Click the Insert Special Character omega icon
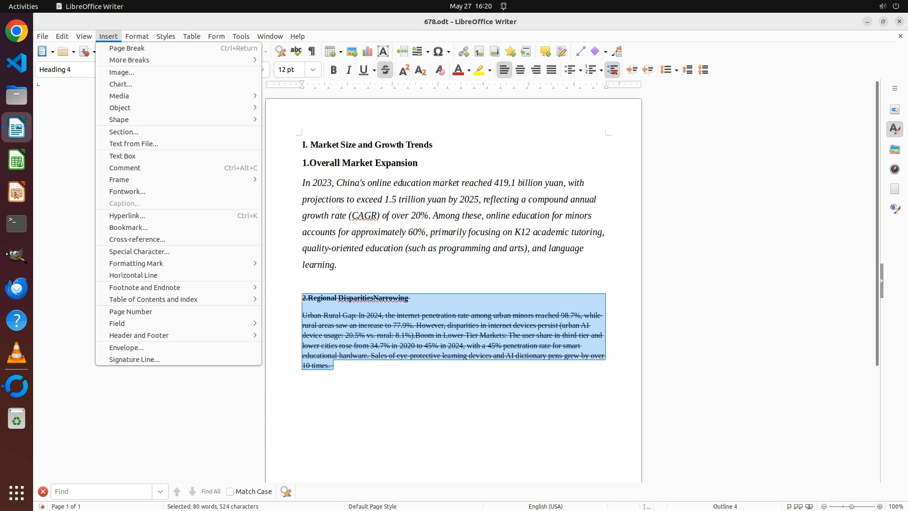908x511 pixels. 438,52
